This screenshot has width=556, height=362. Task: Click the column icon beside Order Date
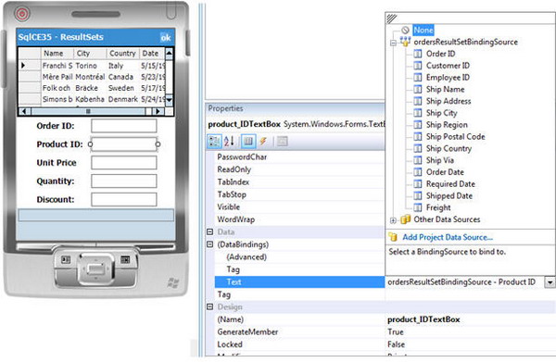point(418,172)
